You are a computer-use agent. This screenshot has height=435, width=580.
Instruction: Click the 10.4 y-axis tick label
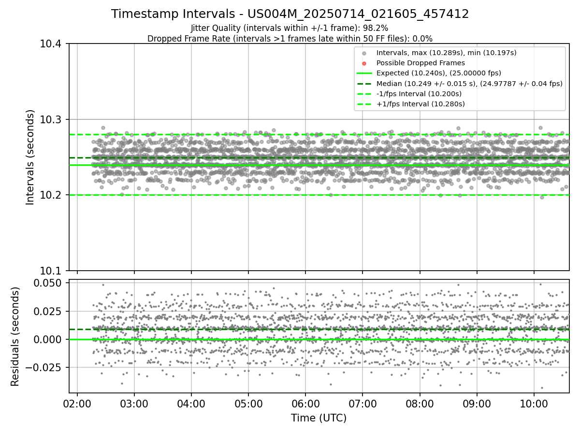pyautogui.click(x=52, y=44)
